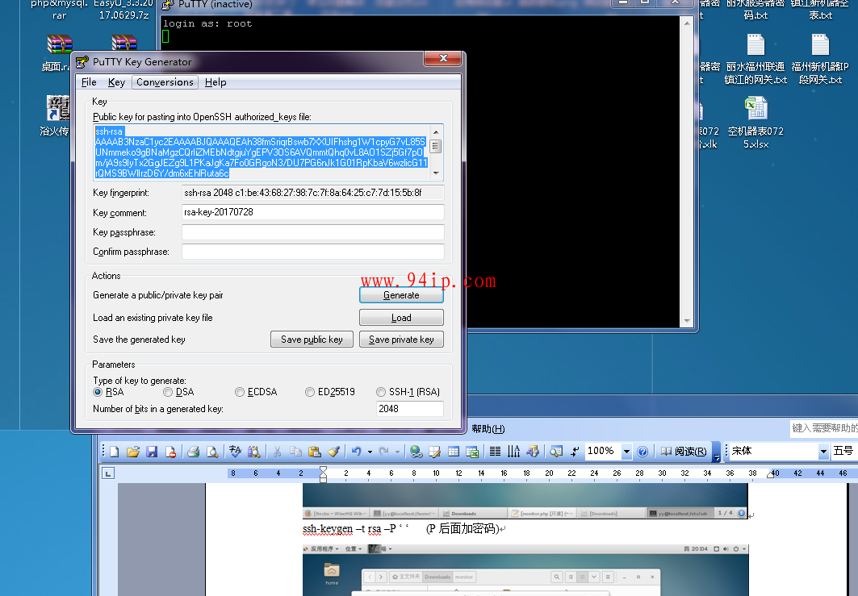Run Spelling and Grammar check icon
This screenshot has height=596, width=858.
(x=236, y=452)
